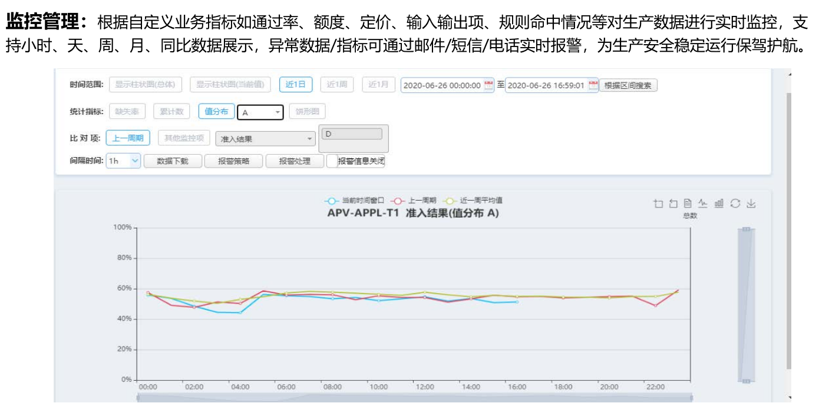This screenshot has height=413, width=819.
Task: Click the 60% y-axis label
Action: [x=124, y=288]
